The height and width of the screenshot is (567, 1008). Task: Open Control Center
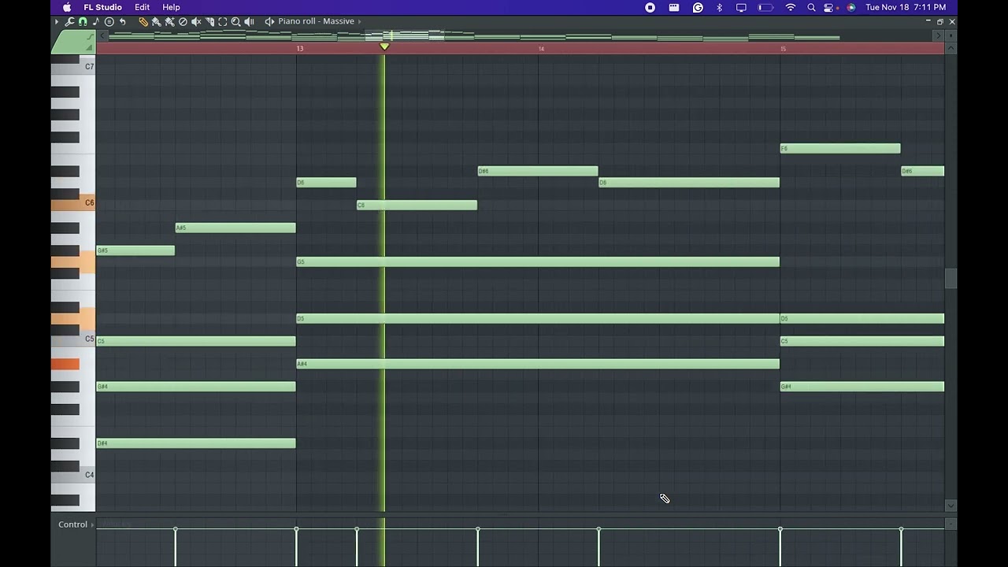(829, 7)
